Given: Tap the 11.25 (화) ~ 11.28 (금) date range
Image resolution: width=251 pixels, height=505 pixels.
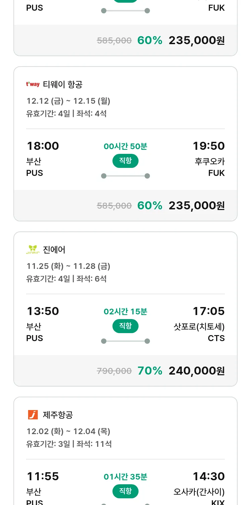Looking at the screenshot, I should [68, 266].
